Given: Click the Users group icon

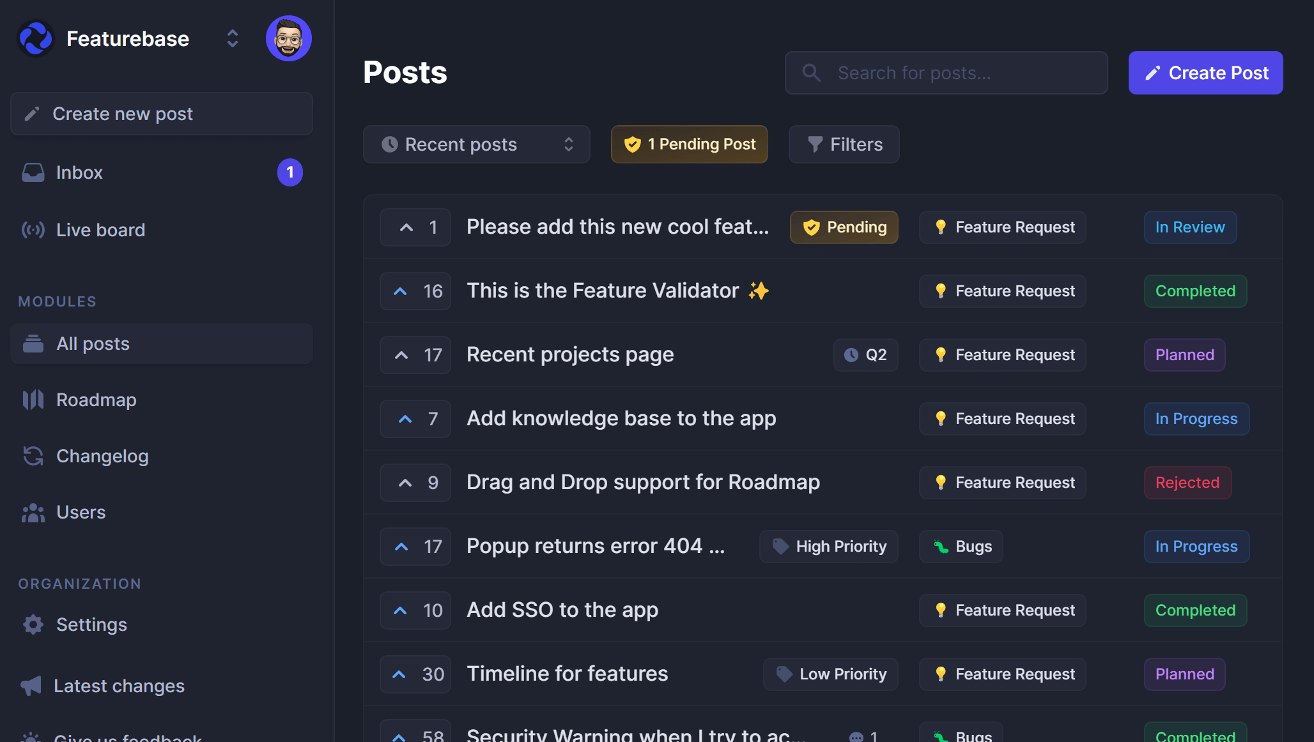Looking at the screenshot, I should point(33,512).
